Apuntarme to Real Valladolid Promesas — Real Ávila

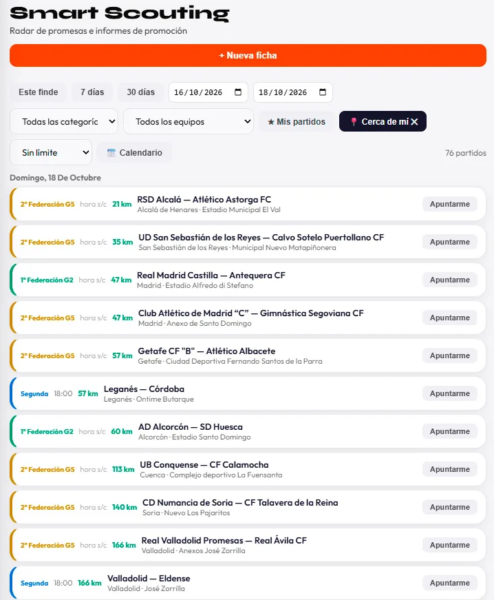[450, 545]
